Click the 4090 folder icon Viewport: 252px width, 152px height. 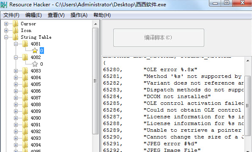pyautogui.click(x=25, y=118)
